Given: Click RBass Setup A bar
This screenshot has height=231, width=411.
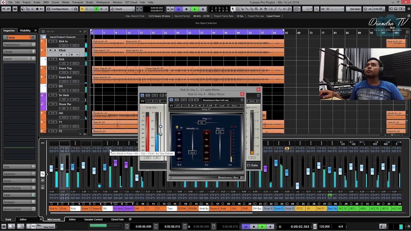Looking at the screenshot, I should click(206, 109).
